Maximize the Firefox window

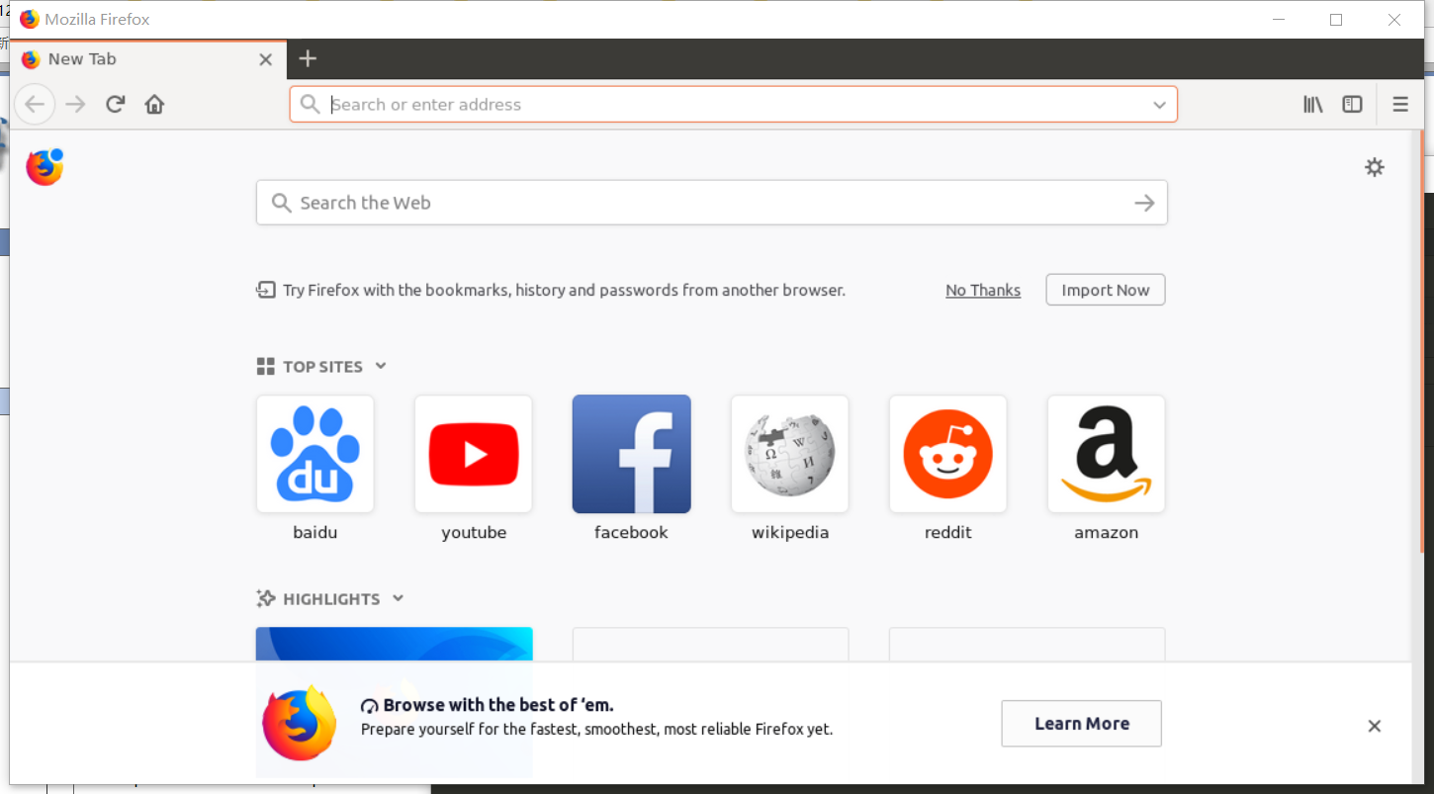1336,19
